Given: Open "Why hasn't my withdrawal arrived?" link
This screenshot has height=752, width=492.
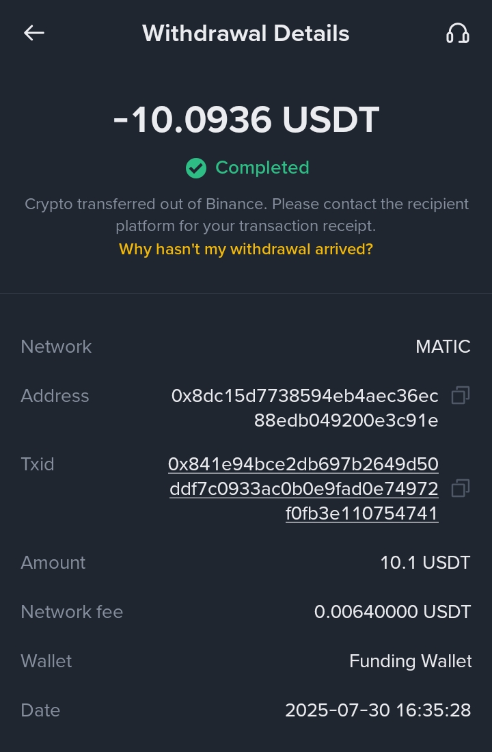Looking at the screenshot, I should click(x=246, y=249).
